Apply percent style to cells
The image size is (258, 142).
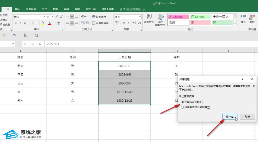124,23
